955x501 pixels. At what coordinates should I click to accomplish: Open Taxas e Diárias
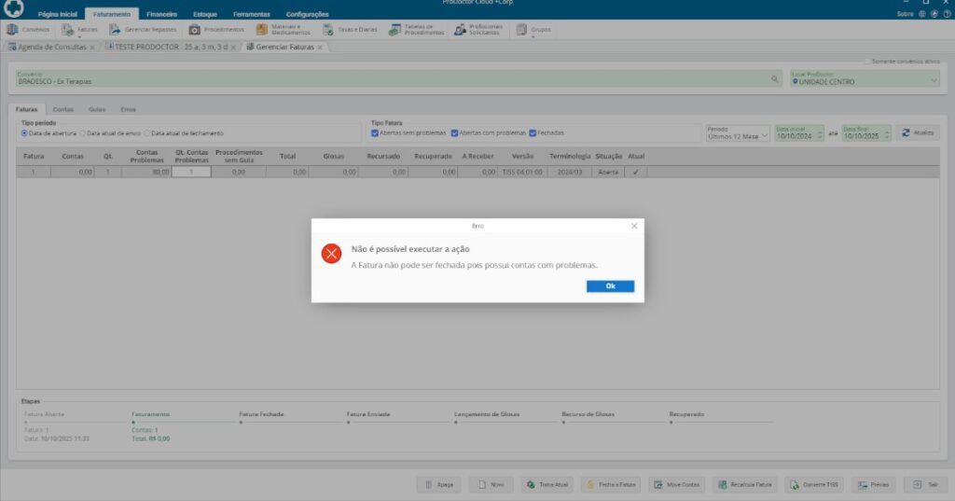tap(351, 30)
